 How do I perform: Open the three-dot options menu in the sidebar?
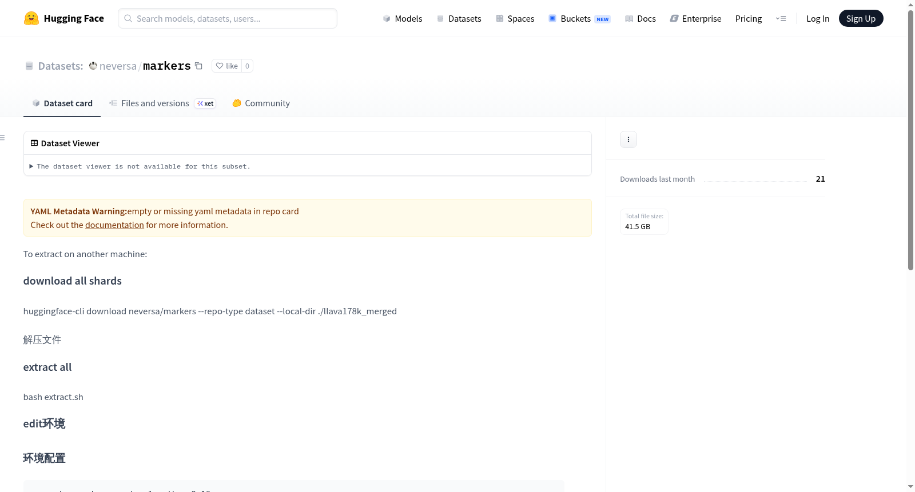pos(628,139)
